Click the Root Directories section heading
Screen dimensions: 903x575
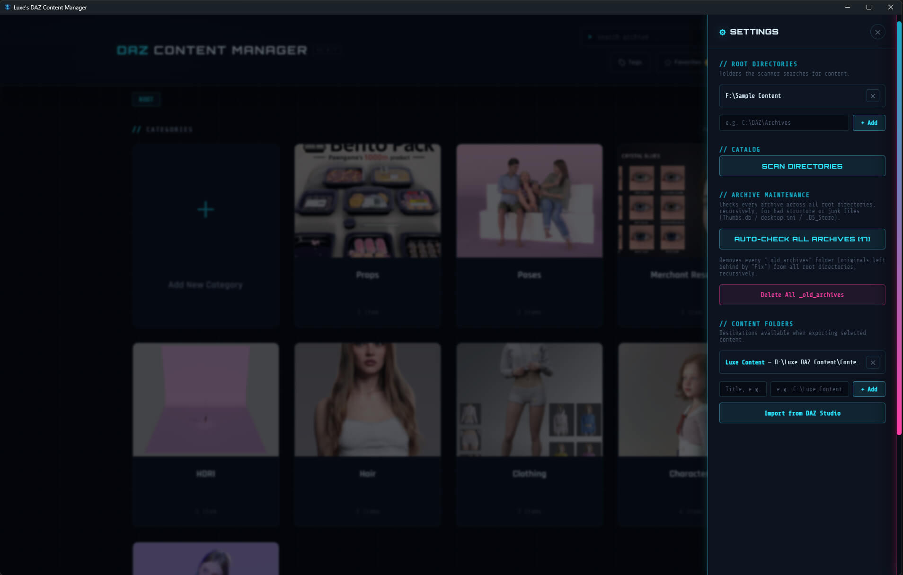coord(758,64)
